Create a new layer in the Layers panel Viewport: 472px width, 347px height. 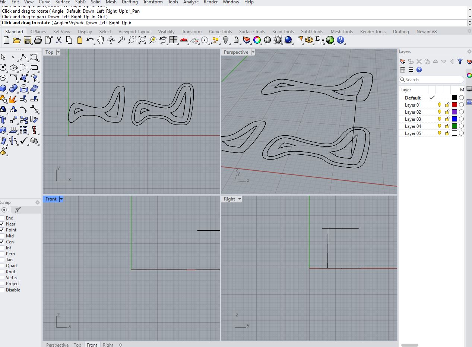402,61
